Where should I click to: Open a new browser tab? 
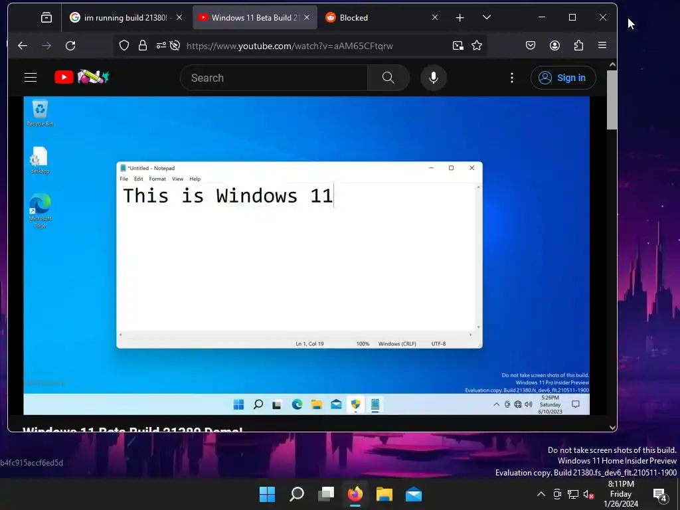pos(460,17)
